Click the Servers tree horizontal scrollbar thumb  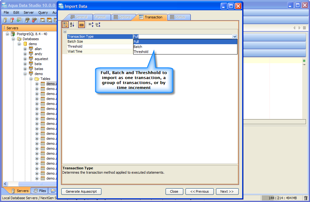(x=38, y=184)
